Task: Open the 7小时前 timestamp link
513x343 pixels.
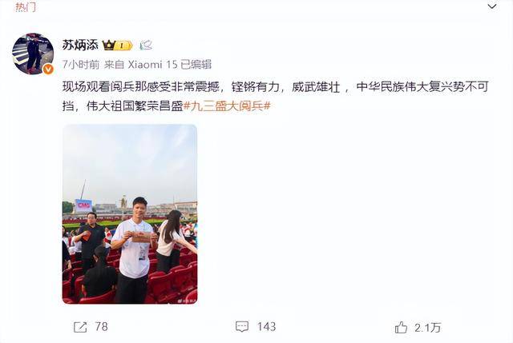Action: click(x=81, y=65)
